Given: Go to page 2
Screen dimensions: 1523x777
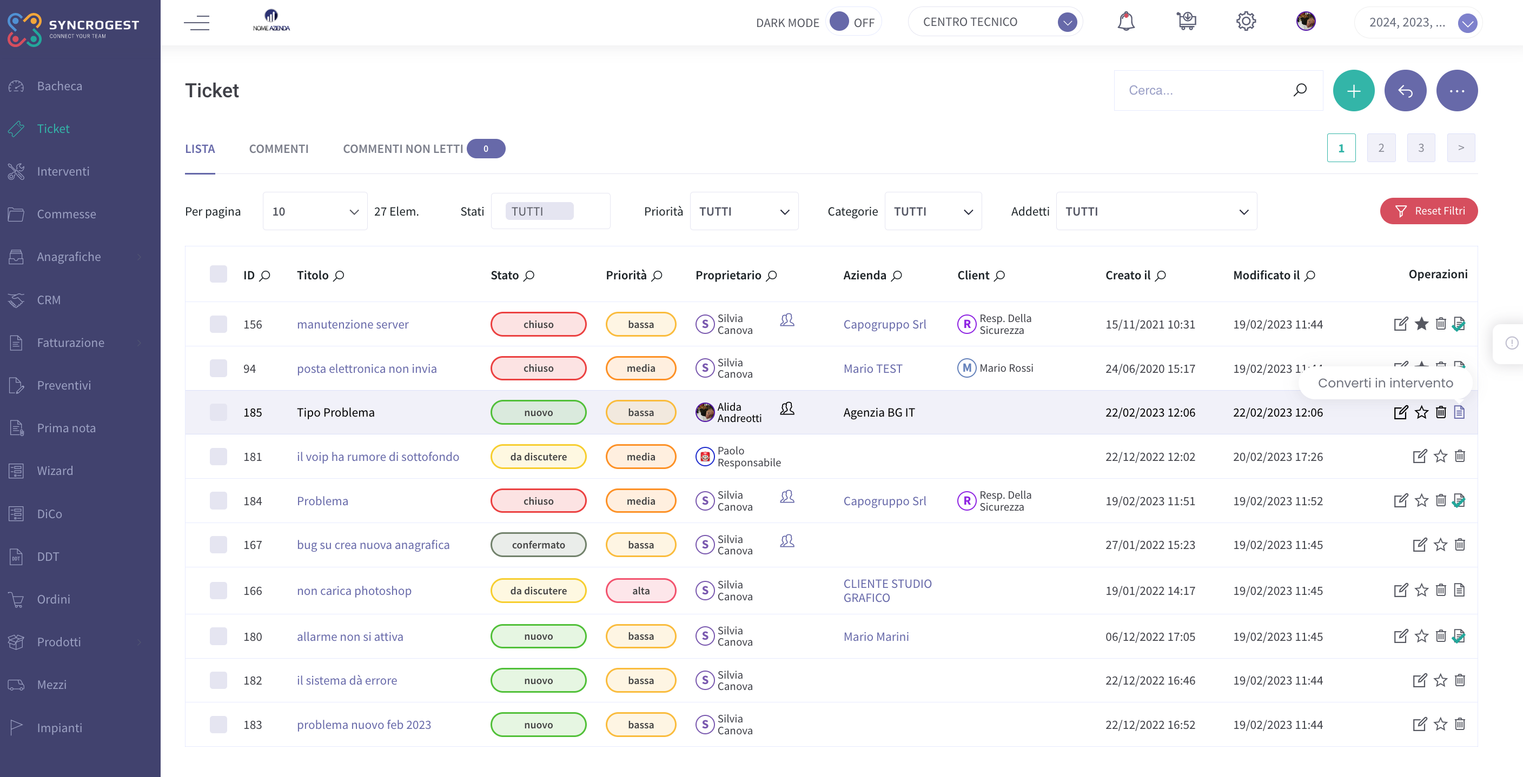Looking at the screenshot, I should tap(1381, 148).
